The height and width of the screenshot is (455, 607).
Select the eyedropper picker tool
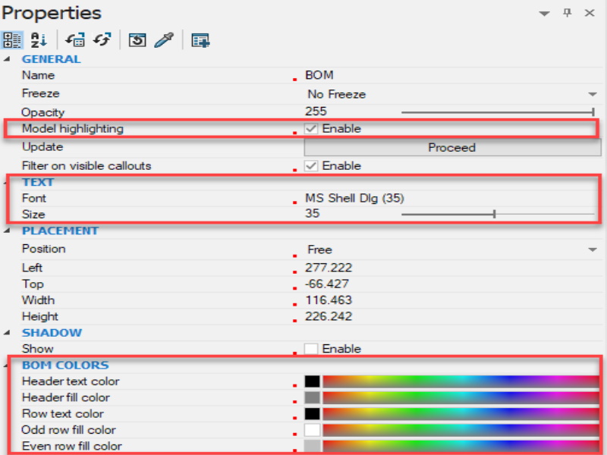(165, 39)
